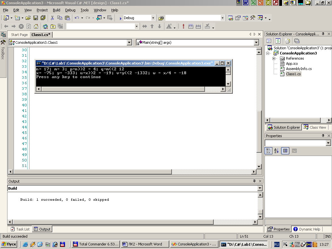Click the red exclamation mark toolbar icon
332x249 pixels.
point(184,26)
